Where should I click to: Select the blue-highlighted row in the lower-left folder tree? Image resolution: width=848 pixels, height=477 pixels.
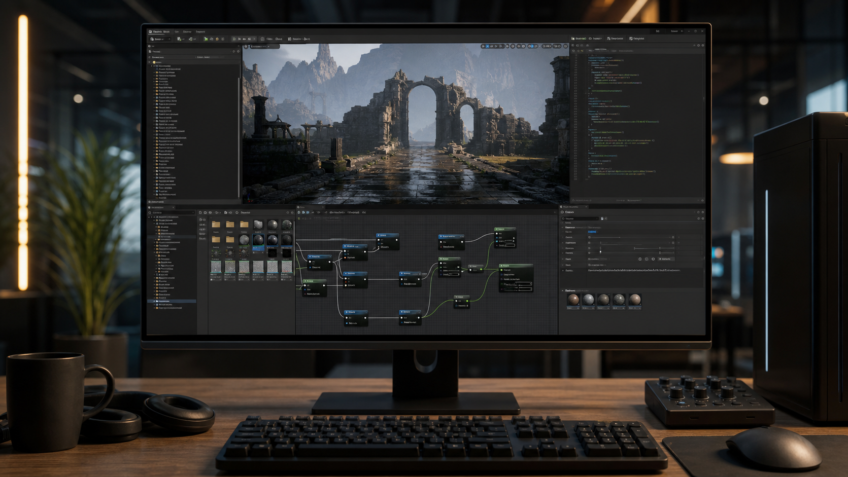pos(172,301)
